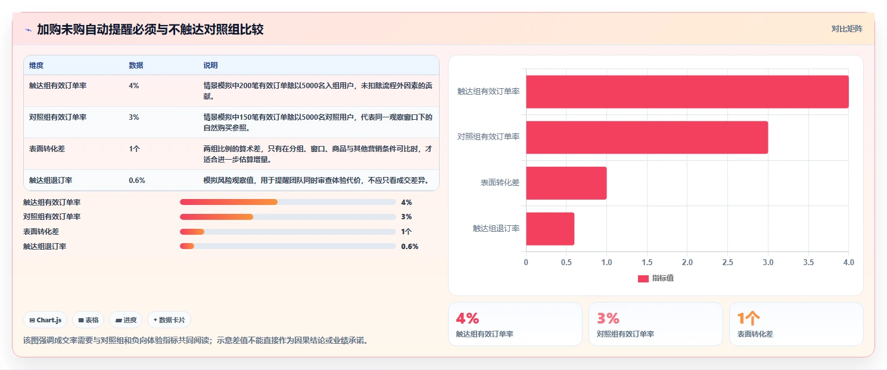Click the 维度 column header
Image resolution: width=887 pixels, height=370 pixels.
click(x=36, y=66)
